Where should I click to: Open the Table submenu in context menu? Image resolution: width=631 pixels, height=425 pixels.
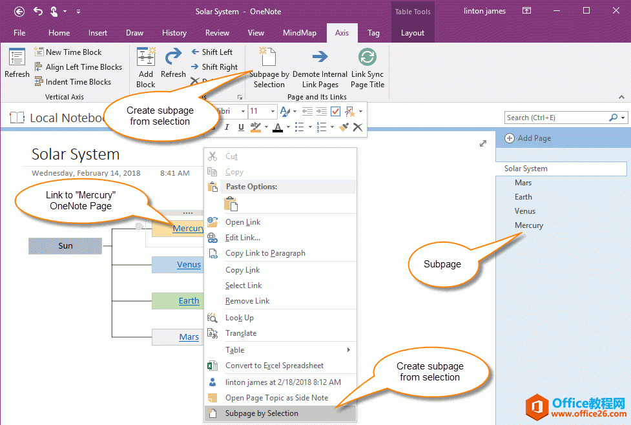(x=258, y=349)
